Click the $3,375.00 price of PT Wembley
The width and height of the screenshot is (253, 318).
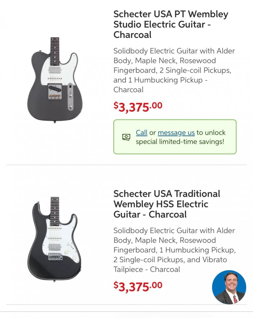138,107
